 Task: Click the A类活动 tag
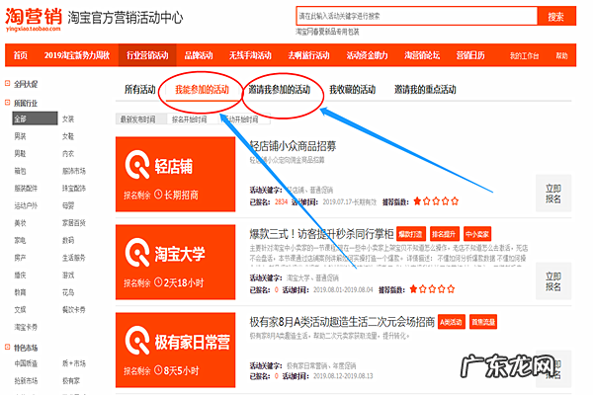(452, 322)
